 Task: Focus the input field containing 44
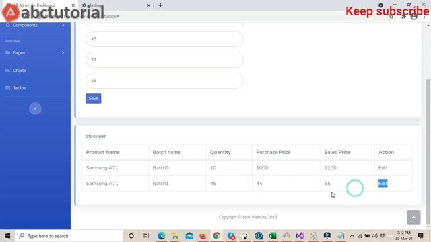coord(164,60)
